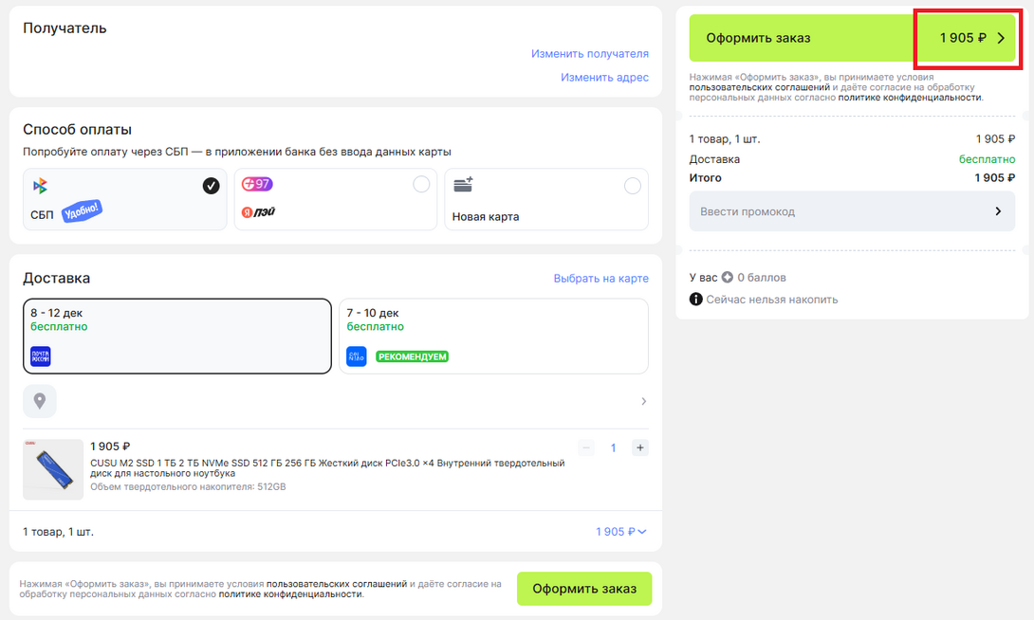The width and height of the screenshot is (1034, 620).
Task: Click the Cainiao delivery service logo
Action: click(356, 356)
